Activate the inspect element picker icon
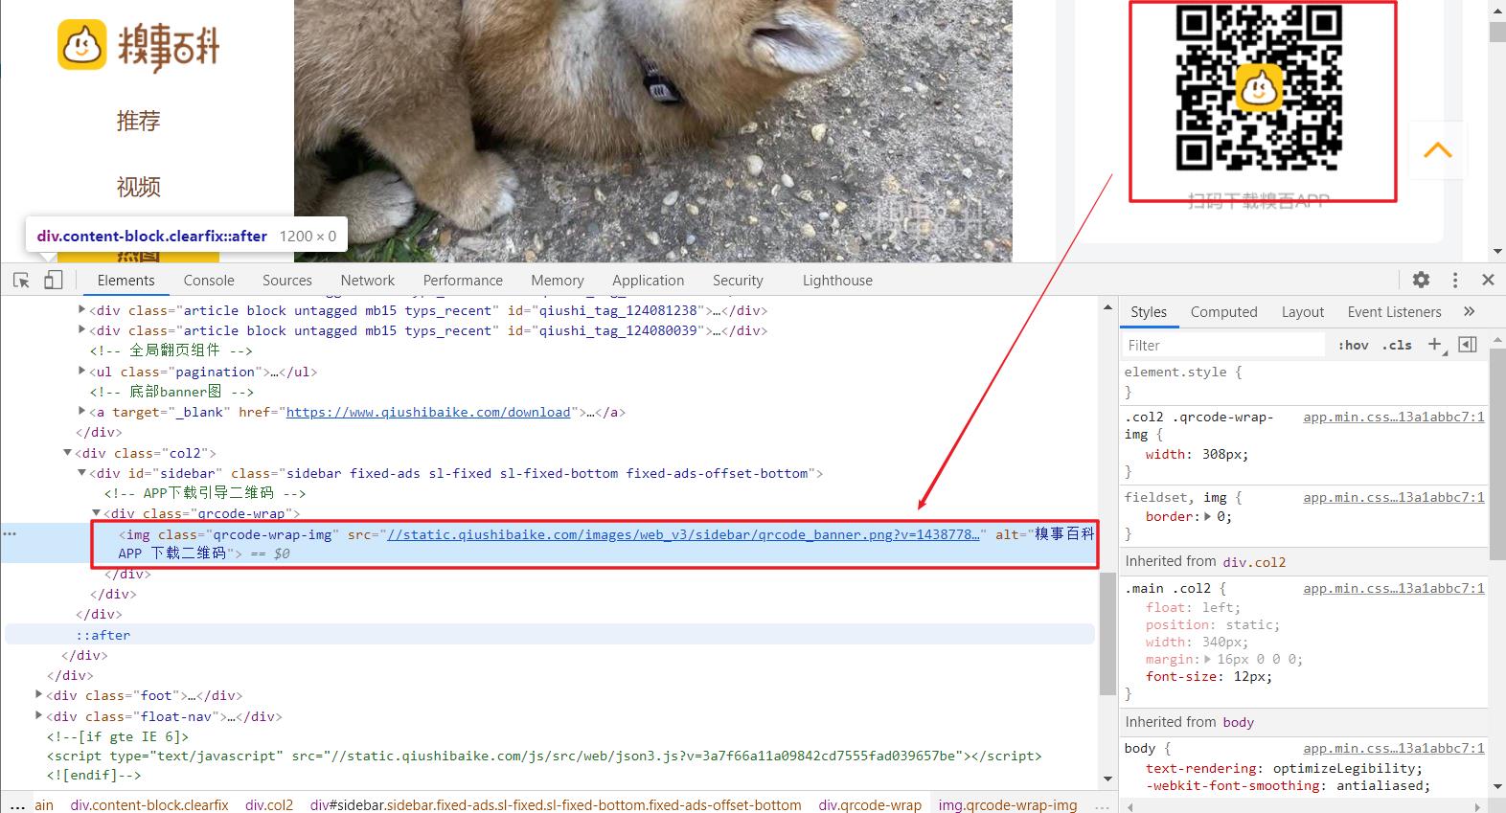This screenshot has height=813, width=1506. [x=21, y=281]
